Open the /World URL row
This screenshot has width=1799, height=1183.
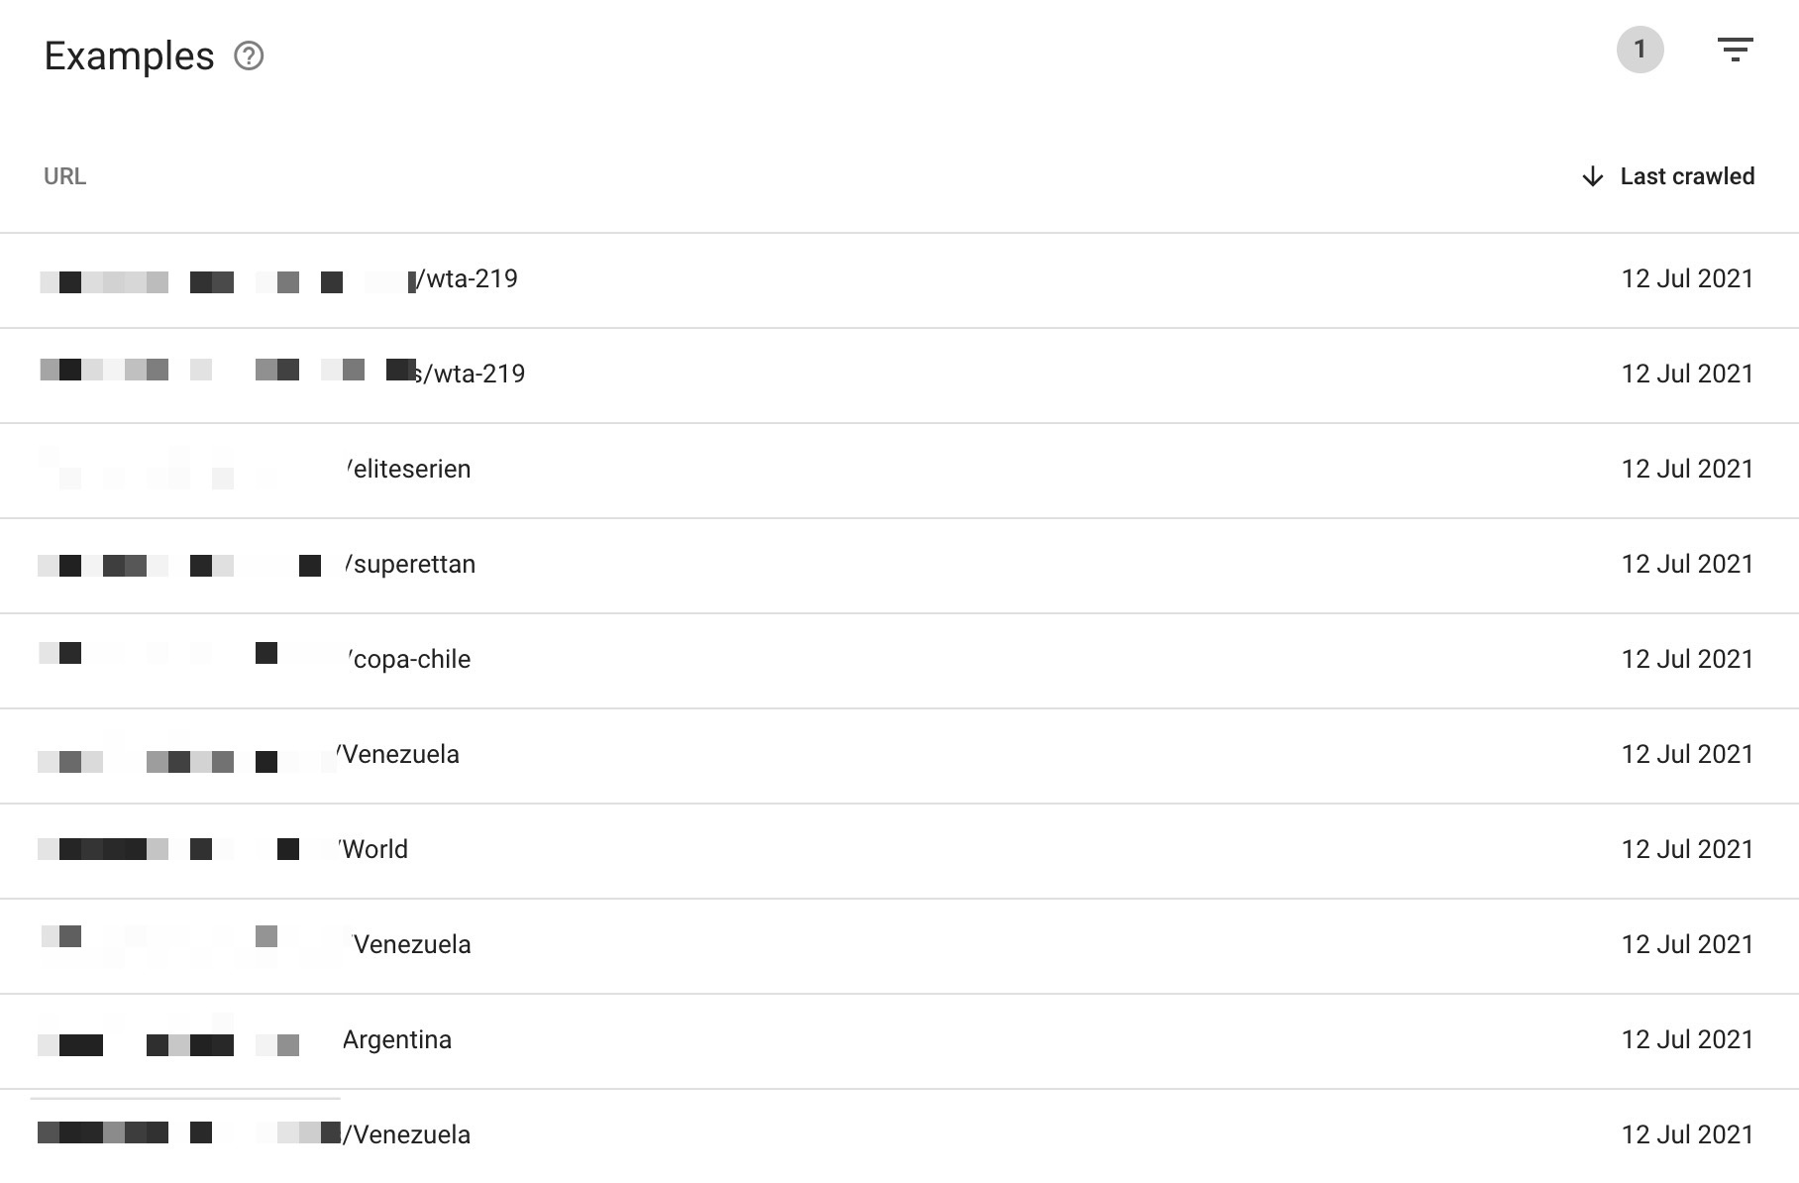373,850
